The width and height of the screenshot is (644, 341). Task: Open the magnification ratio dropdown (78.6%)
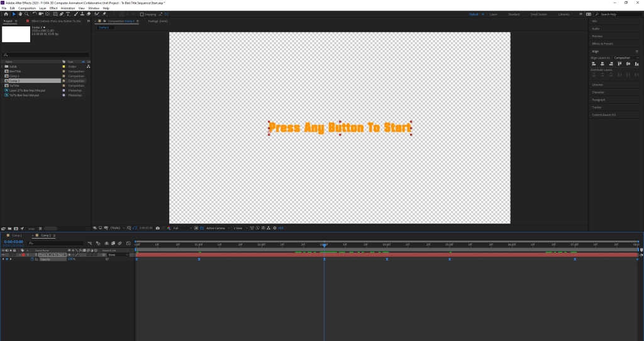coord(118,228)
